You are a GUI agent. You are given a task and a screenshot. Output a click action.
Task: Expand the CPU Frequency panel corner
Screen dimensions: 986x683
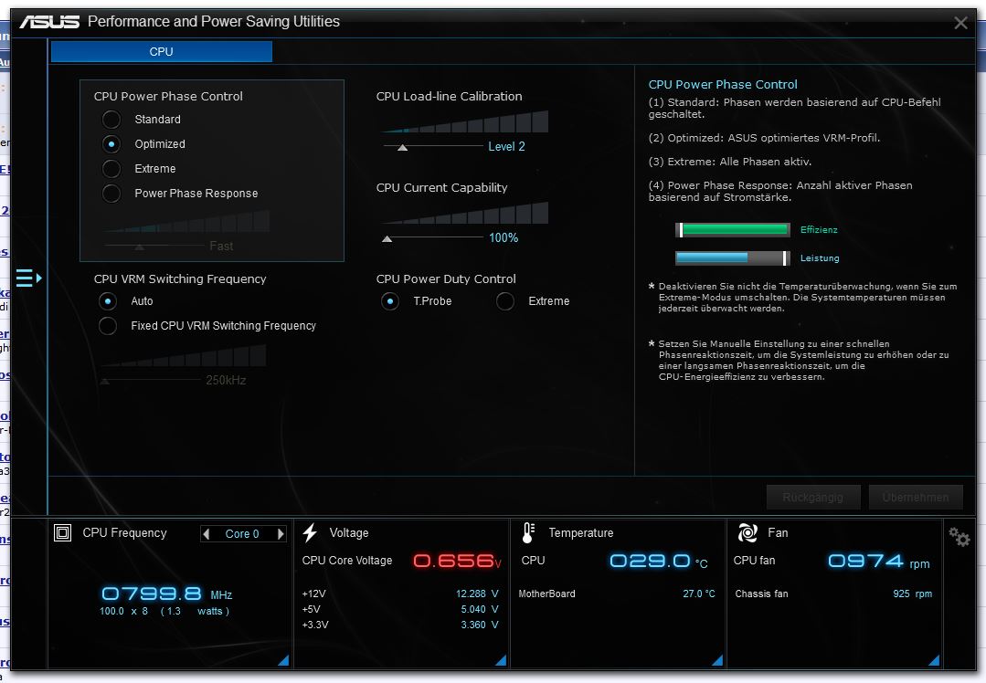[x=282, y=660]
